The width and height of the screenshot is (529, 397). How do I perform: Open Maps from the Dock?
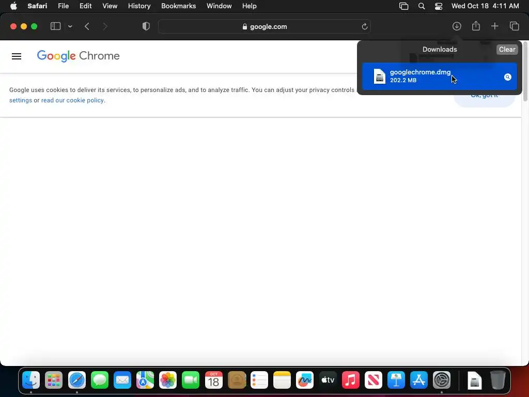click(x=145, y=380)
